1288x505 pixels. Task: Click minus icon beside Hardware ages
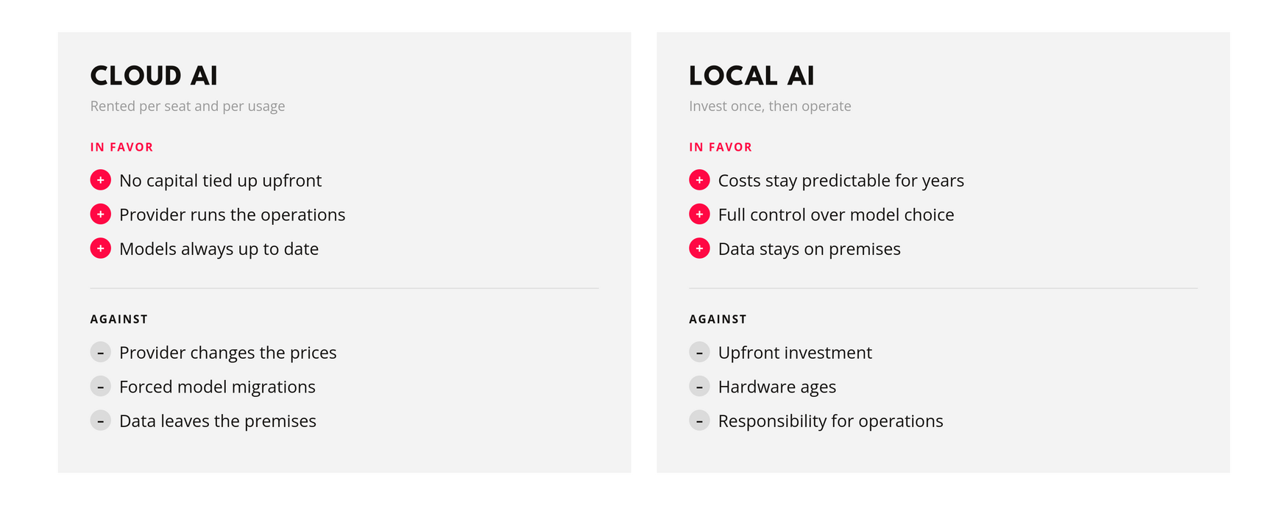pos(699,387)
